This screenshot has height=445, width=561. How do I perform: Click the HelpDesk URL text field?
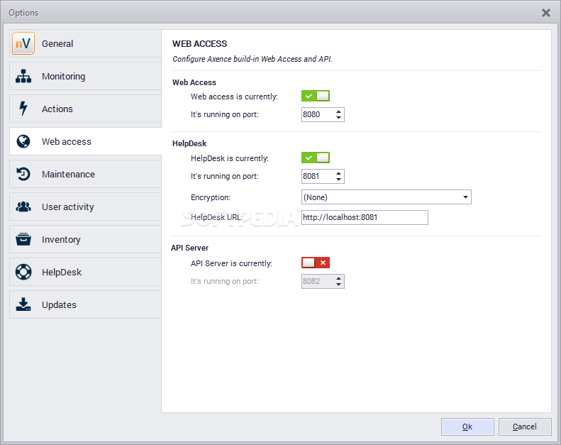pyautogui.click(x=365, y=217)
